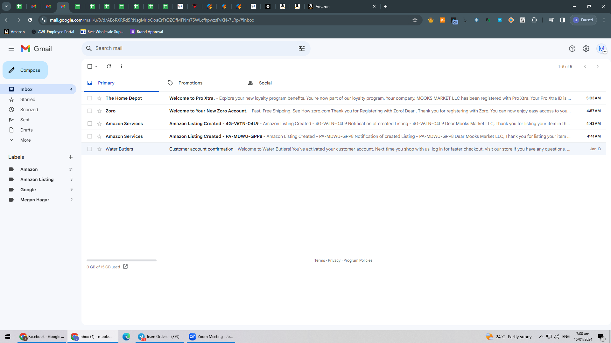The height and width of the screenshot is (343, 611).
Task: Tick checkbox for 4G-V6TN-04L9 listing email
Action: pyautogui.click(x=90, y=124)
